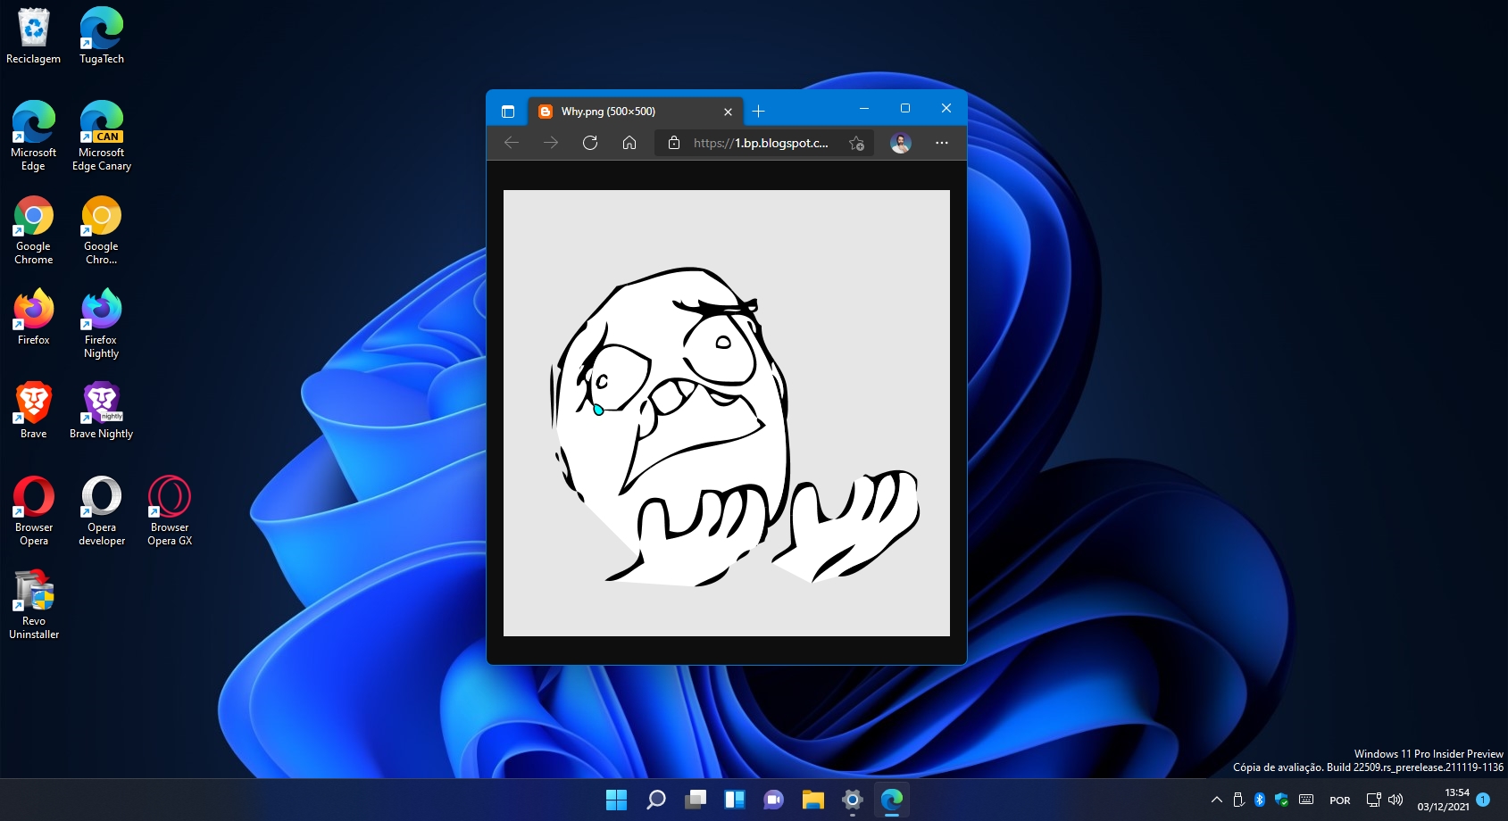Open the Revo Uninstaller shortcut
Image resolution: width=1508 pixels, height=821 pixels.
click(34, 604)
